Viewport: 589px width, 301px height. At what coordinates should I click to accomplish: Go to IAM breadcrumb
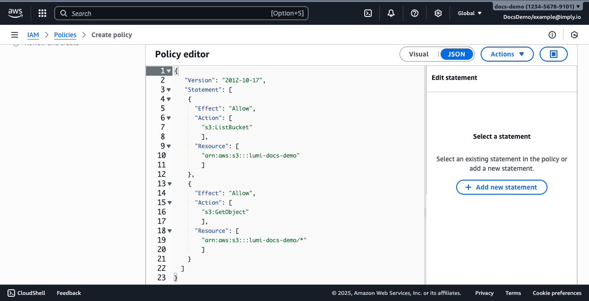(33, 35)
